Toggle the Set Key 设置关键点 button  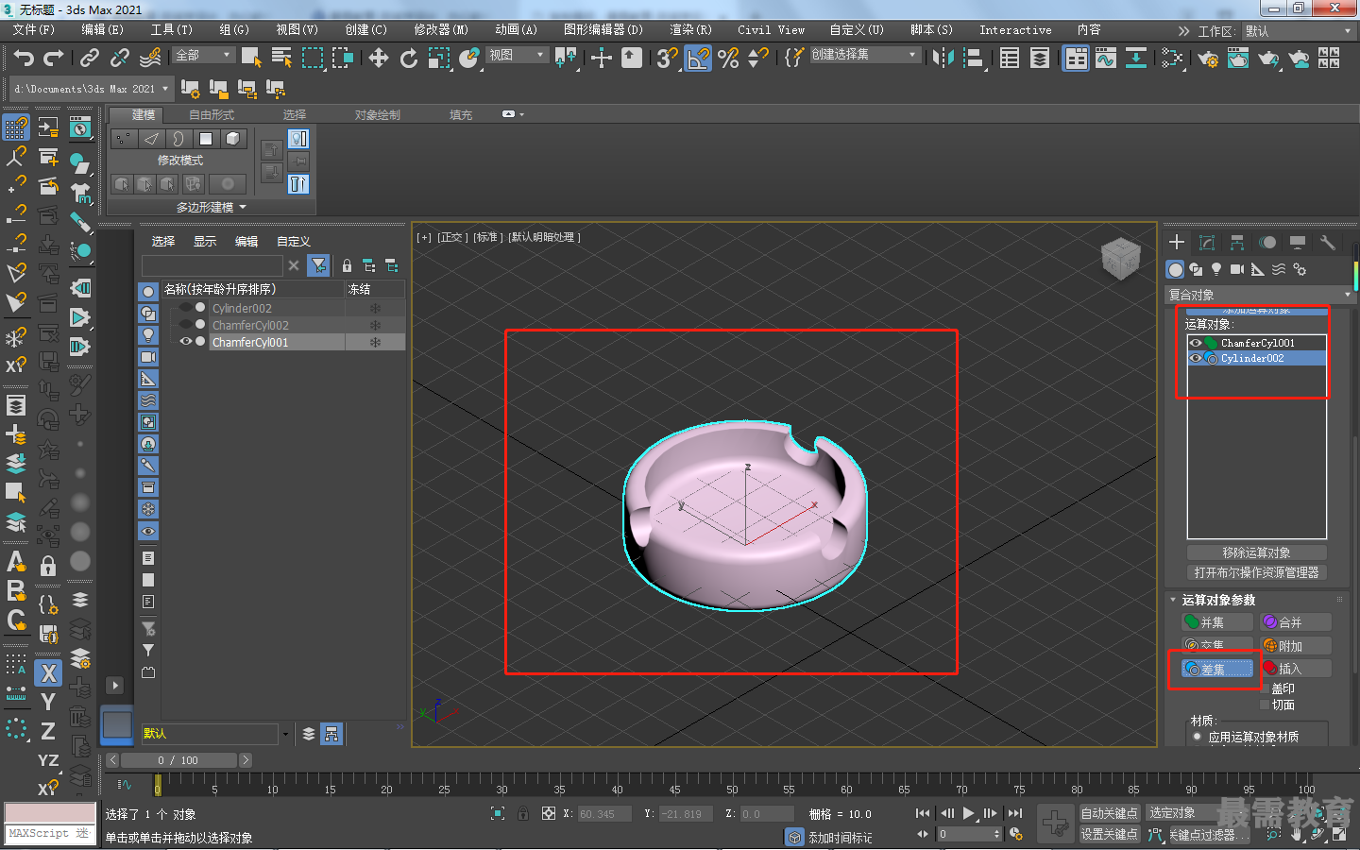click(1110, 835)
